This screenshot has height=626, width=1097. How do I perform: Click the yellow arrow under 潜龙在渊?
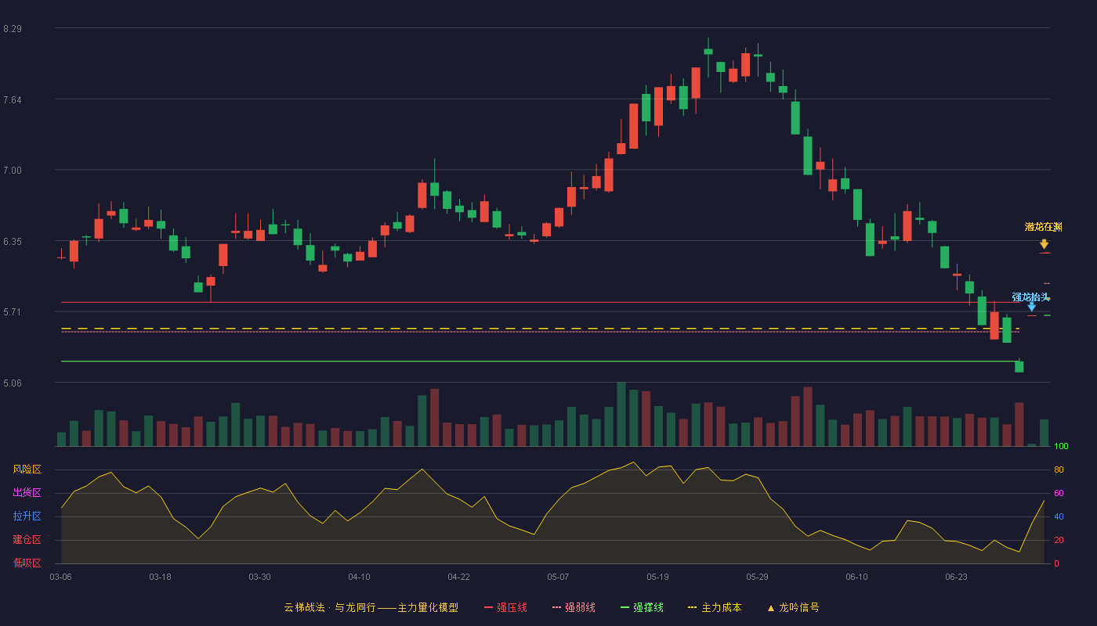(x=1044, y=244)
